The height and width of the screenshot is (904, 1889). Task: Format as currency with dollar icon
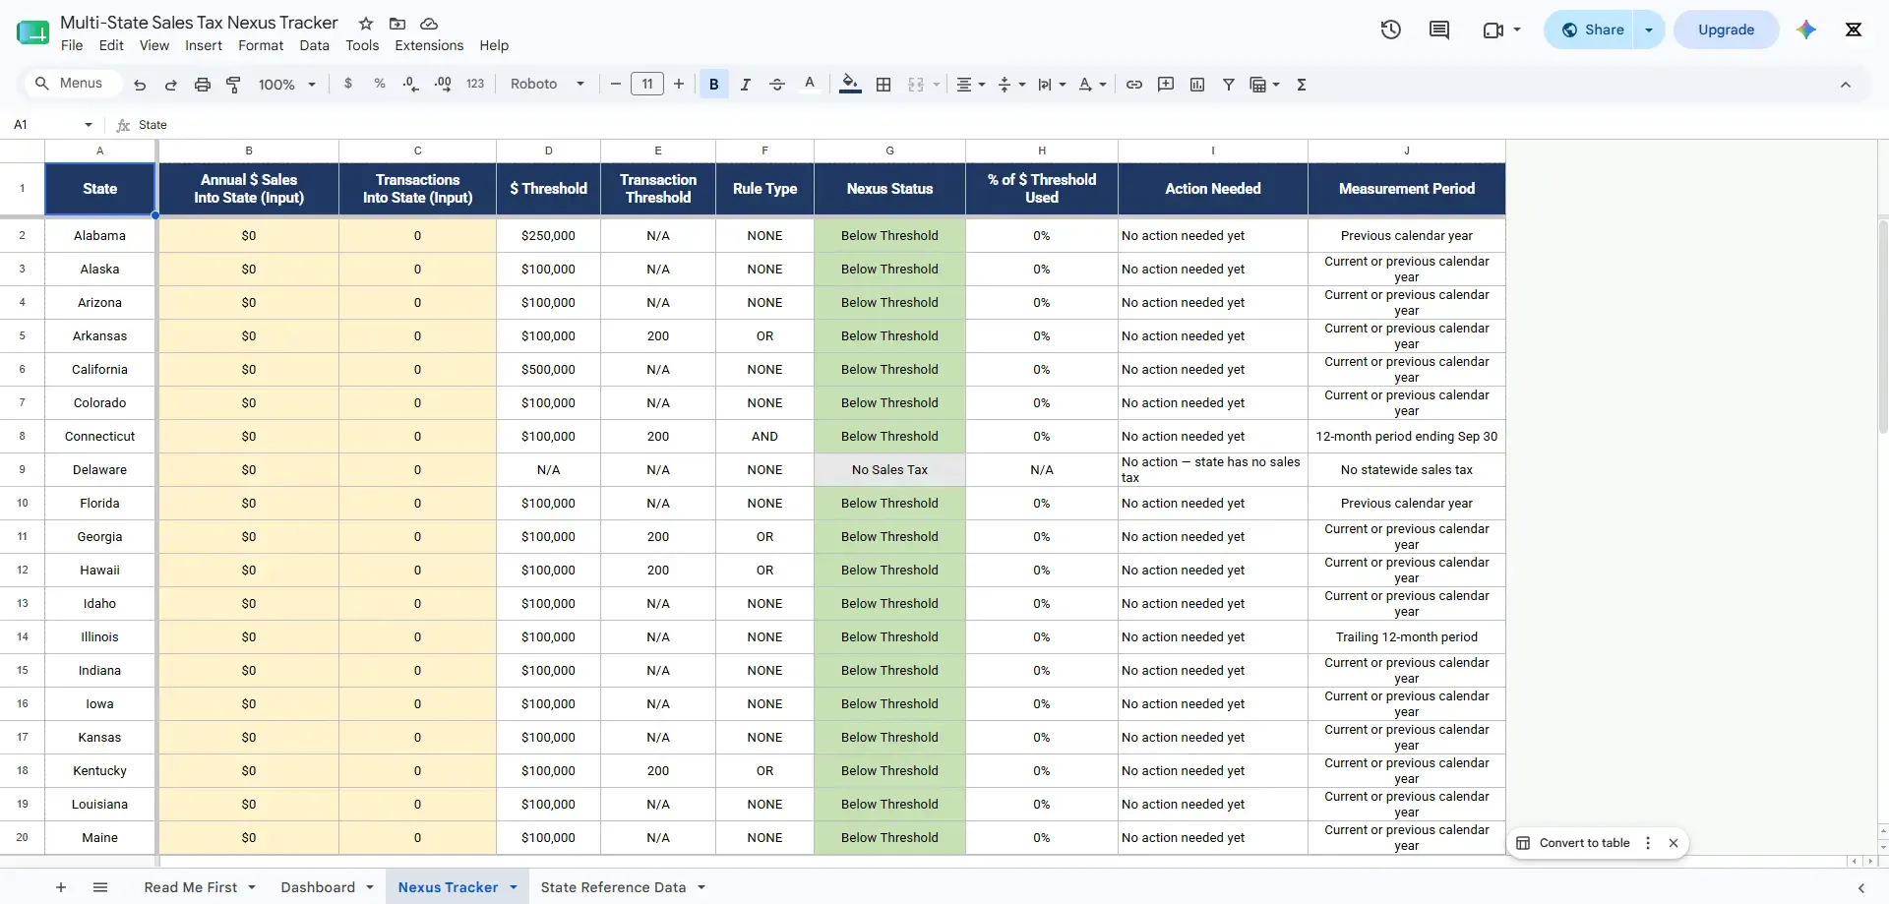click(x=348, y=85)
